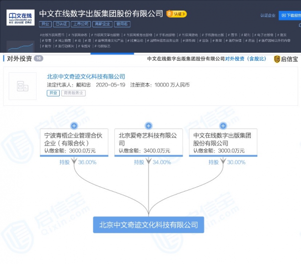Click the #发行动画片 hashtag
301x264 pixels.
click(65, 46)
